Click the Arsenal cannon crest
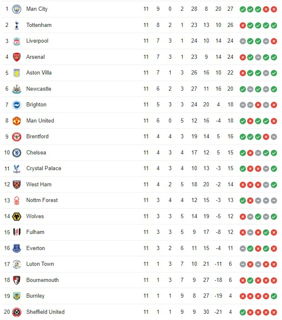The height and width of the screenshot is (320, 282). [x=17, y=57]
